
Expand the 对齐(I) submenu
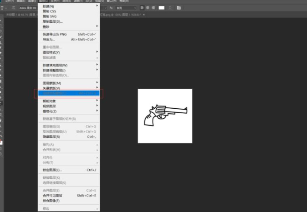click(x=69, y=157)
